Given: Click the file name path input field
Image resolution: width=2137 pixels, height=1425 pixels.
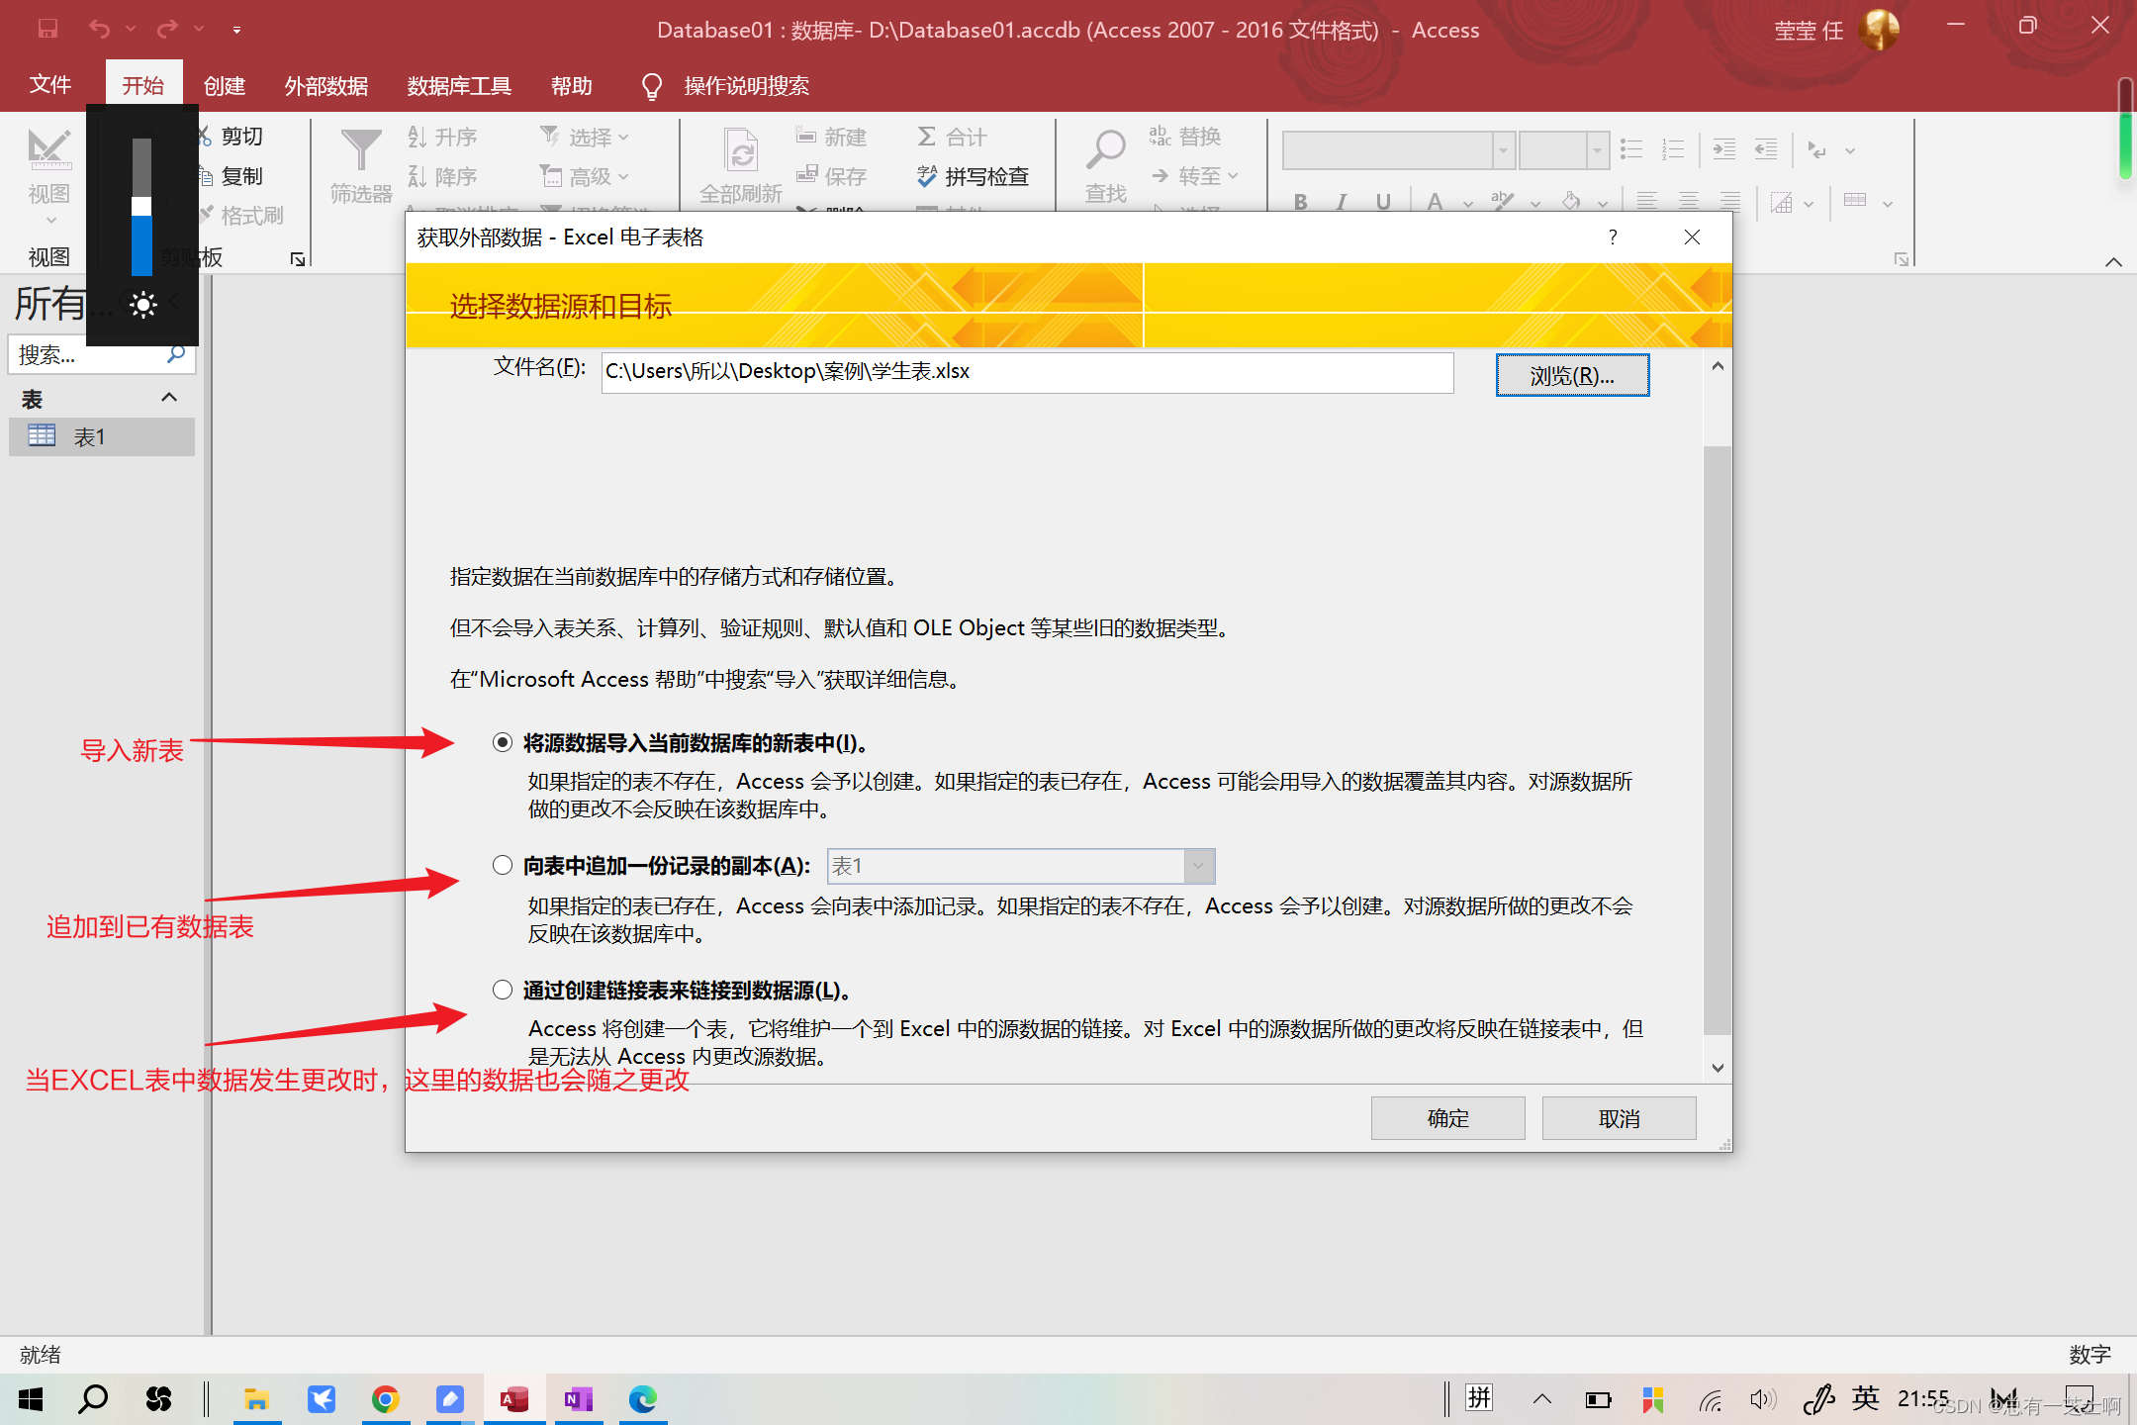Looking at the screenshot, I should click(x=1026, y=372).
